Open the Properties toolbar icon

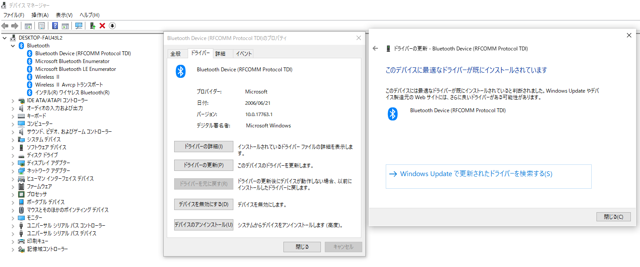click(x=41, y=26)
